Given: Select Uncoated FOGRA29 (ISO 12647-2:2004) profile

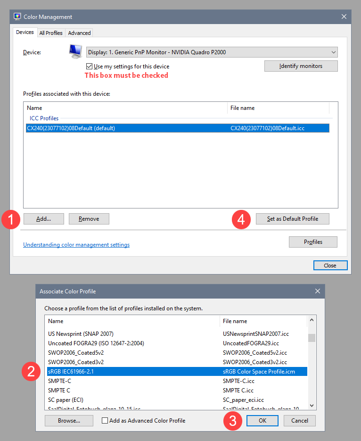Looking at the screenshot, I should [x=177, y=343].
